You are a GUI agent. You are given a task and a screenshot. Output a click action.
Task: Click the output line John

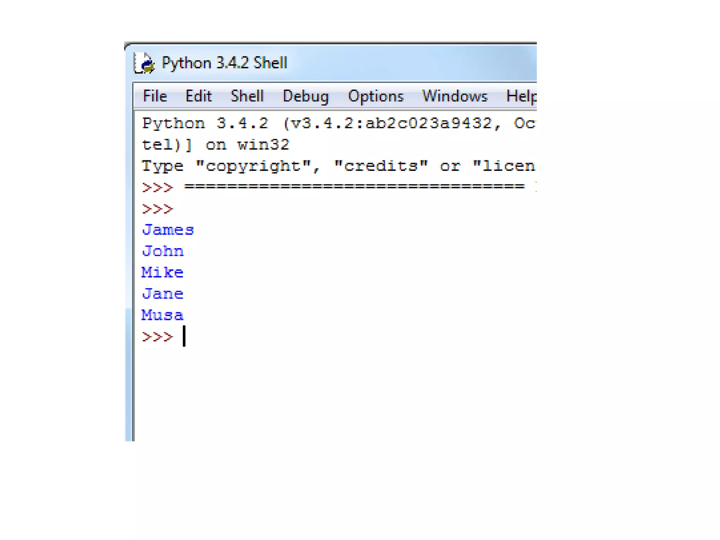click(x=163, y=251)
